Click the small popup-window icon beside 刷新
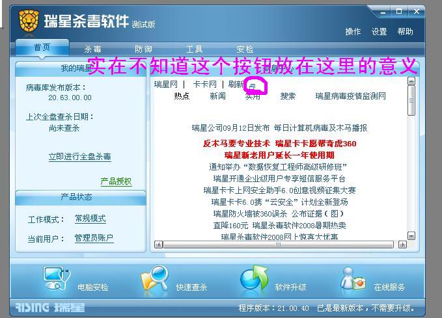 coord(253,86)
